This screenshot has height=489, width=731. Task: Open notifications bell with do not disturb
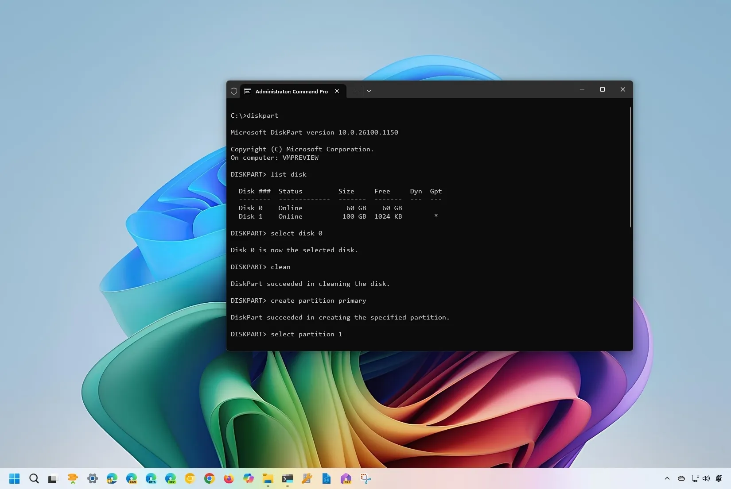(719, 478)
